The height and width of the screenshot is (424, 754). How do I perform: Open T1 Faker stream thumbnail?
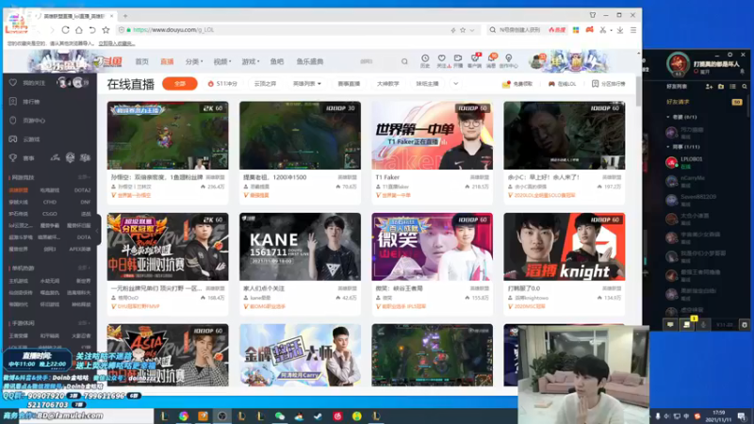pyautogui.click(x=432, y=135)
